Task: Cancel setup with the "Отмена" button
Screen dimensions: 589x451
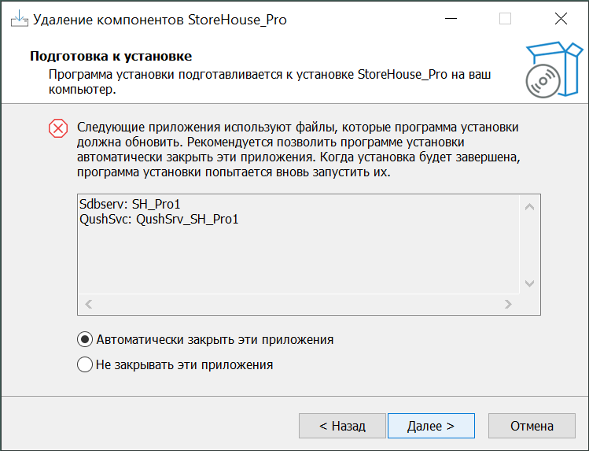Action: coord(532,426)
